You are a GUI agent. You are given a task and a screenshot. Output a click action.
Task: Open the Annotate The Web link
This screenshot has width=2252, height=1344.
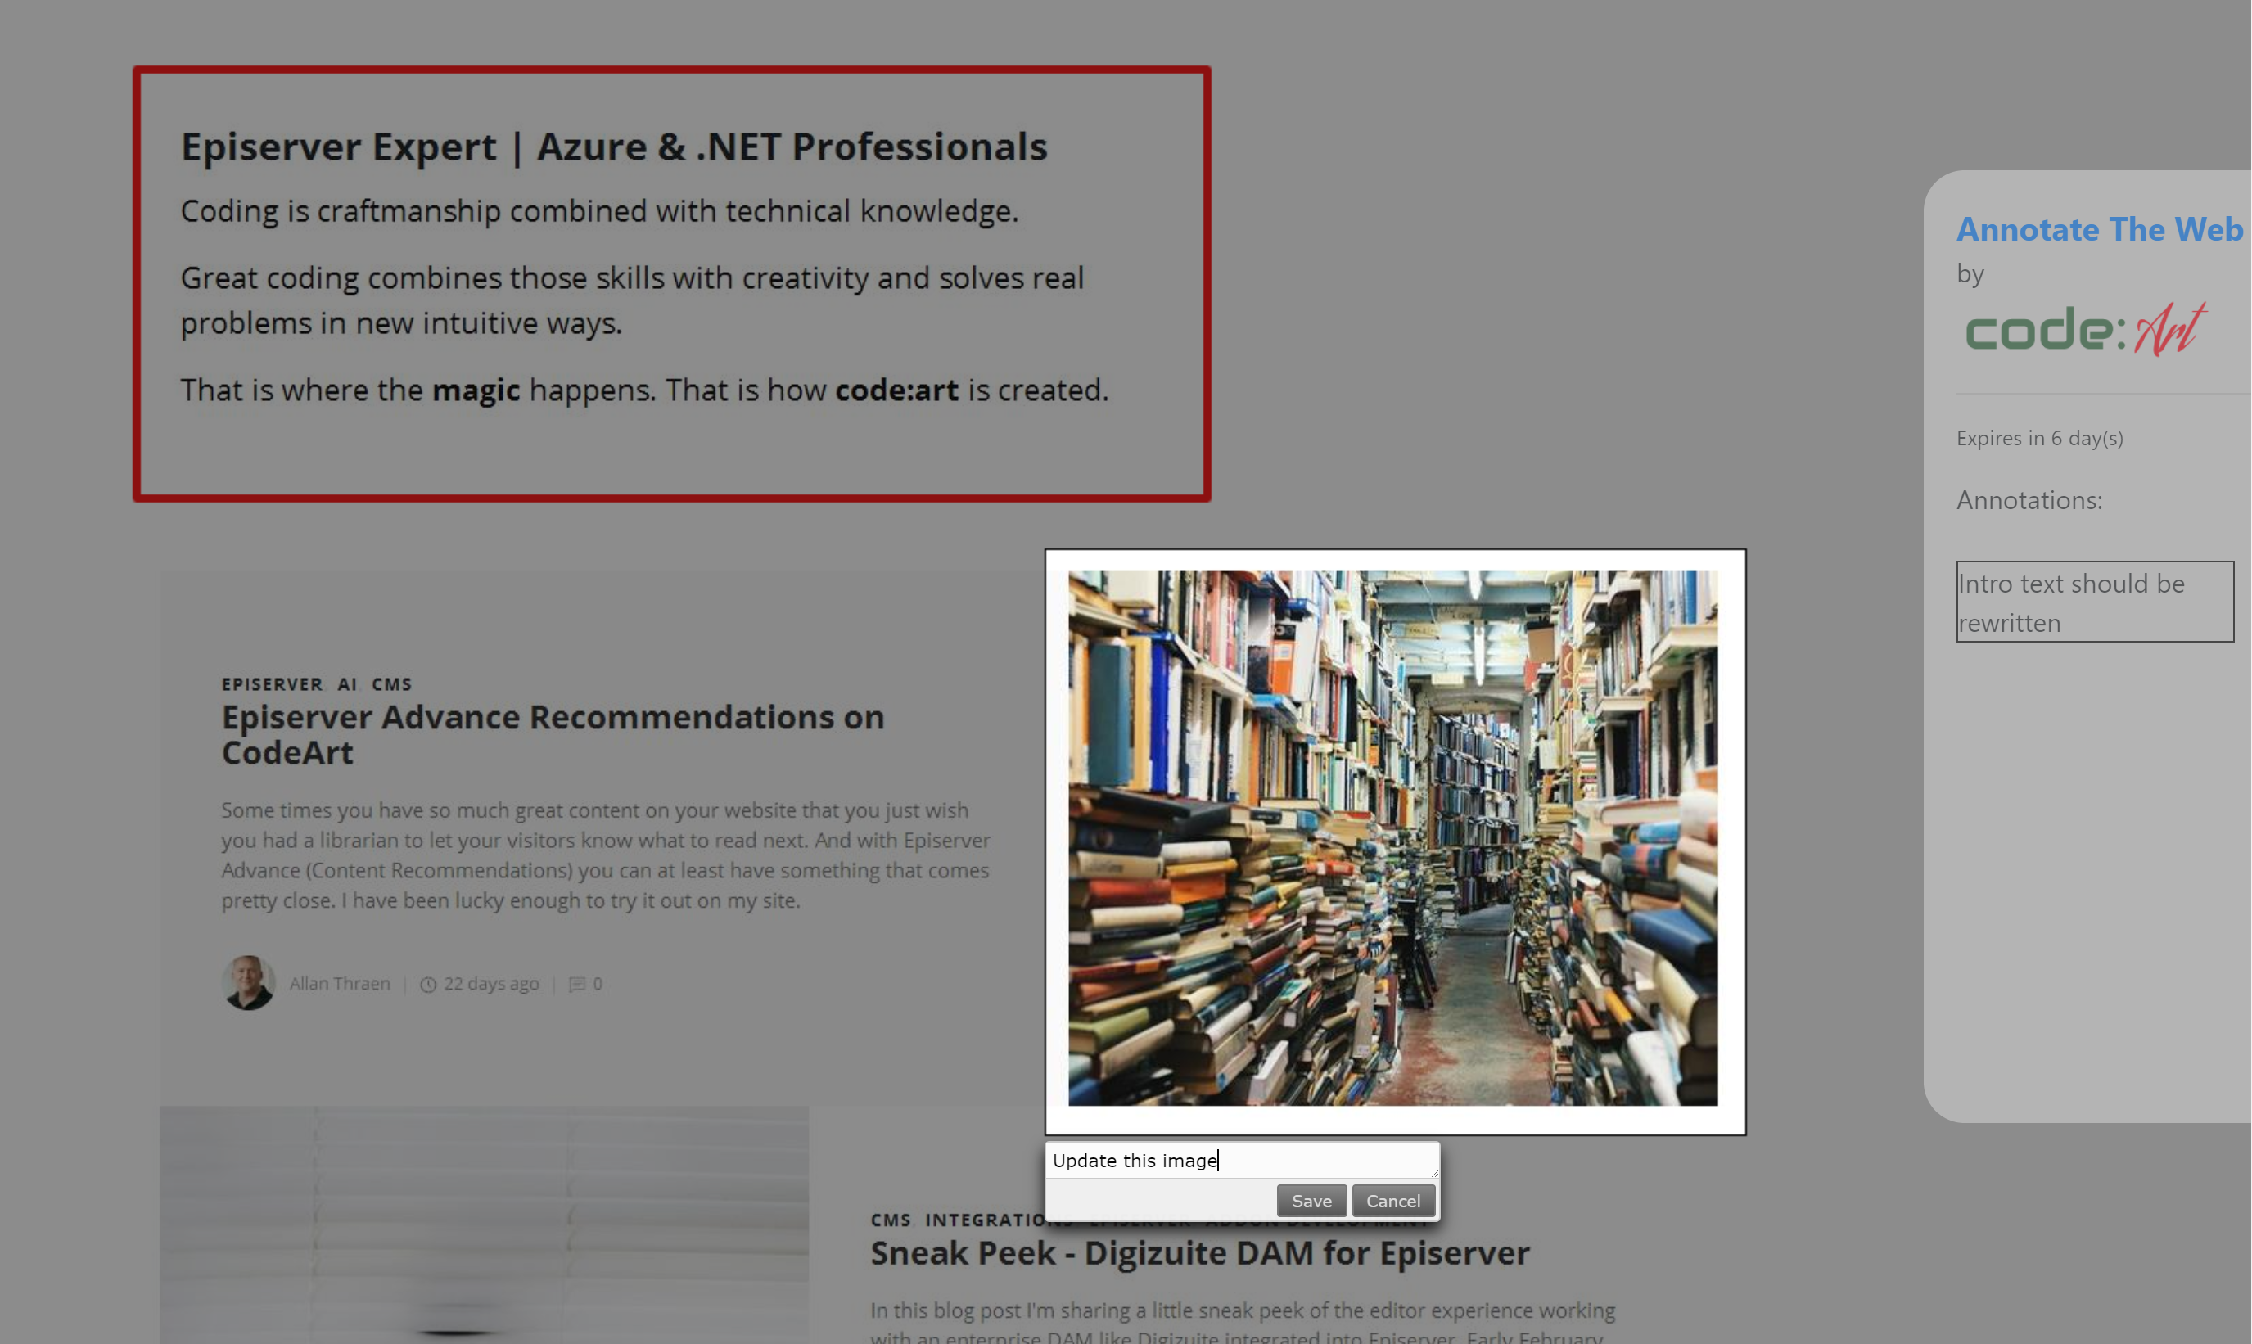(x=2099, y=229)
